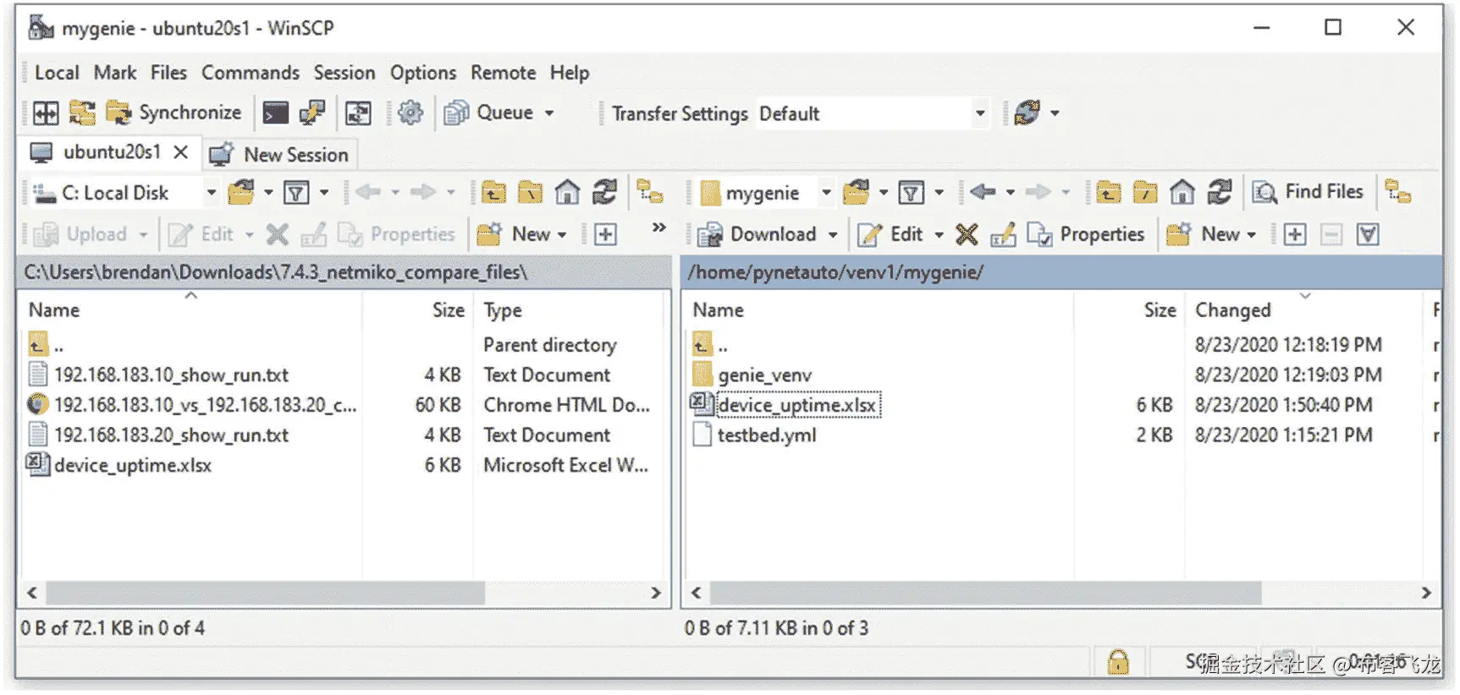Click the Commander layout icon in main toolbar
This screenshot has height=695, width=1460.
pos(46,112)
